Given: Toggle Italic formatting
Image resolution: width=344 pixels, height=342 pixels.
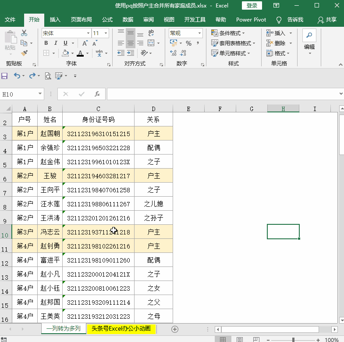Looking at the screenshot, I should [x=56, y=43].
